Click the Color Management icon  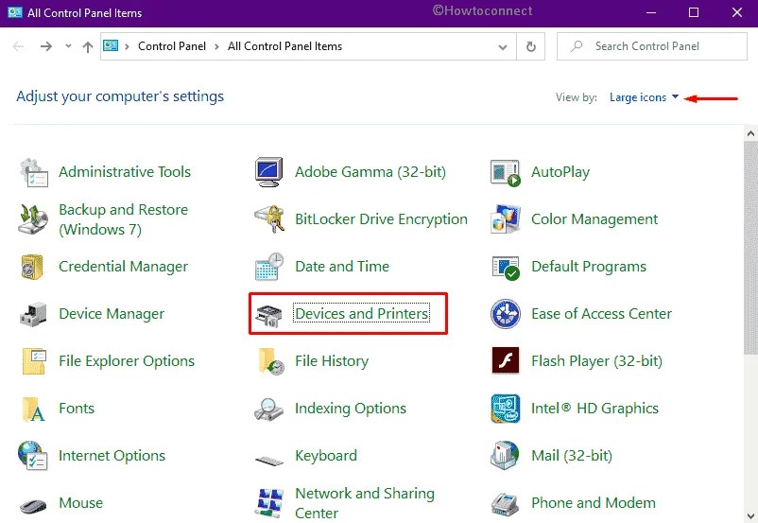tap(505, 219)
